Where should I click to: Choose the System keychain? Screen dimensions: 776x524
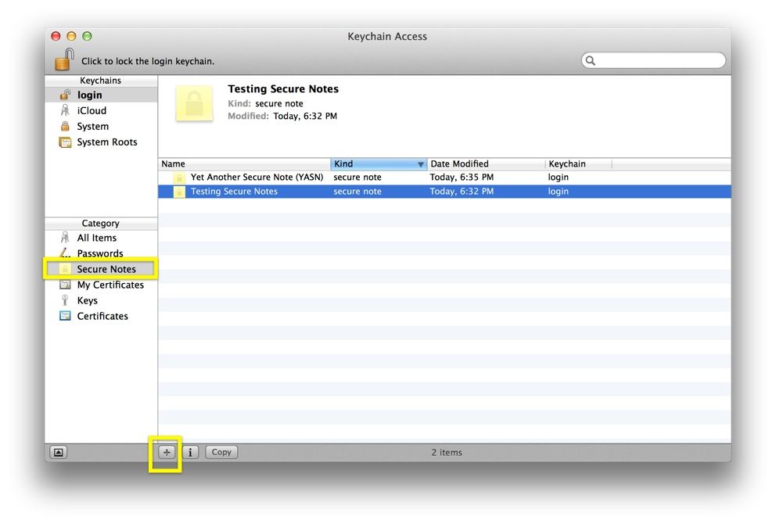(x=92, y=127)
